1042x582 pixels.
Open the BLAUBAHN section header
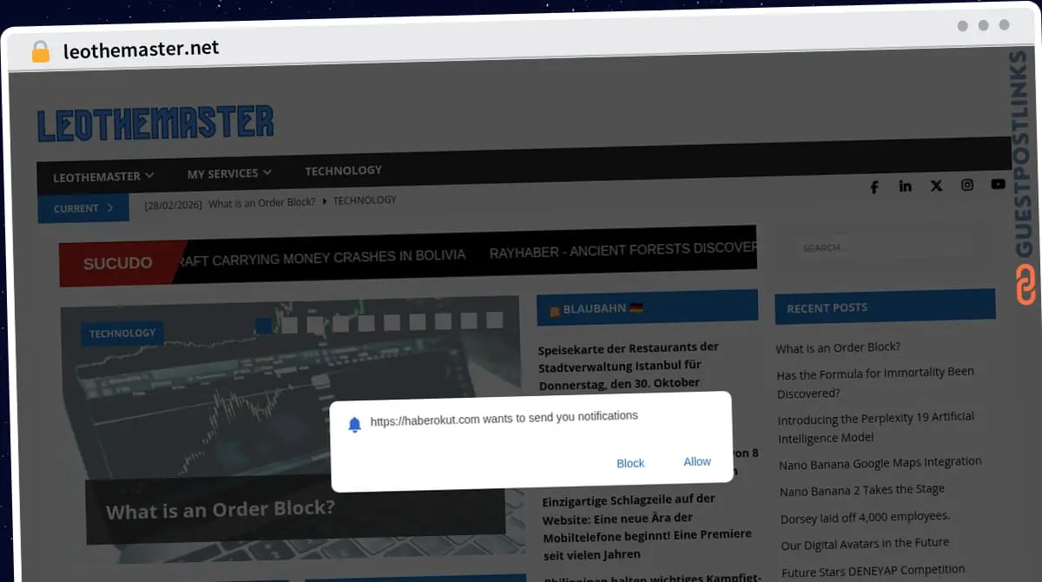point(647,308)
